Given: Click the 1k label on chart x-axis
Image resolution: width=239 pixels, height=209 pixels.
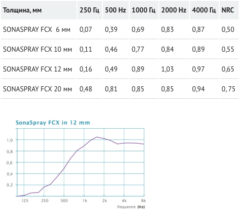Looking at the screenshot, I should [85, 201].
